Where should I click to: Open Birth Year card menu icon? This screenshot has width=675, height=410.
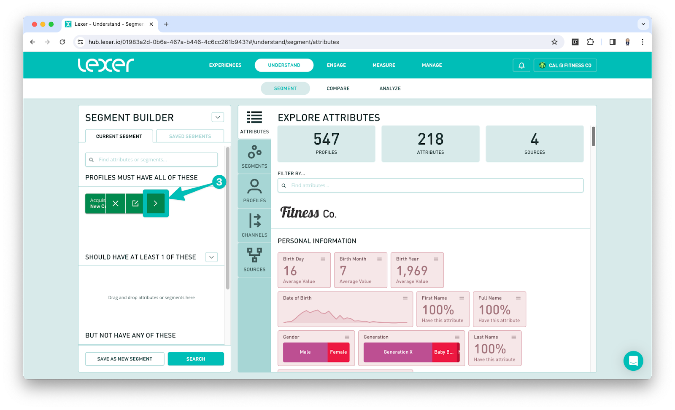click(436, 259)
